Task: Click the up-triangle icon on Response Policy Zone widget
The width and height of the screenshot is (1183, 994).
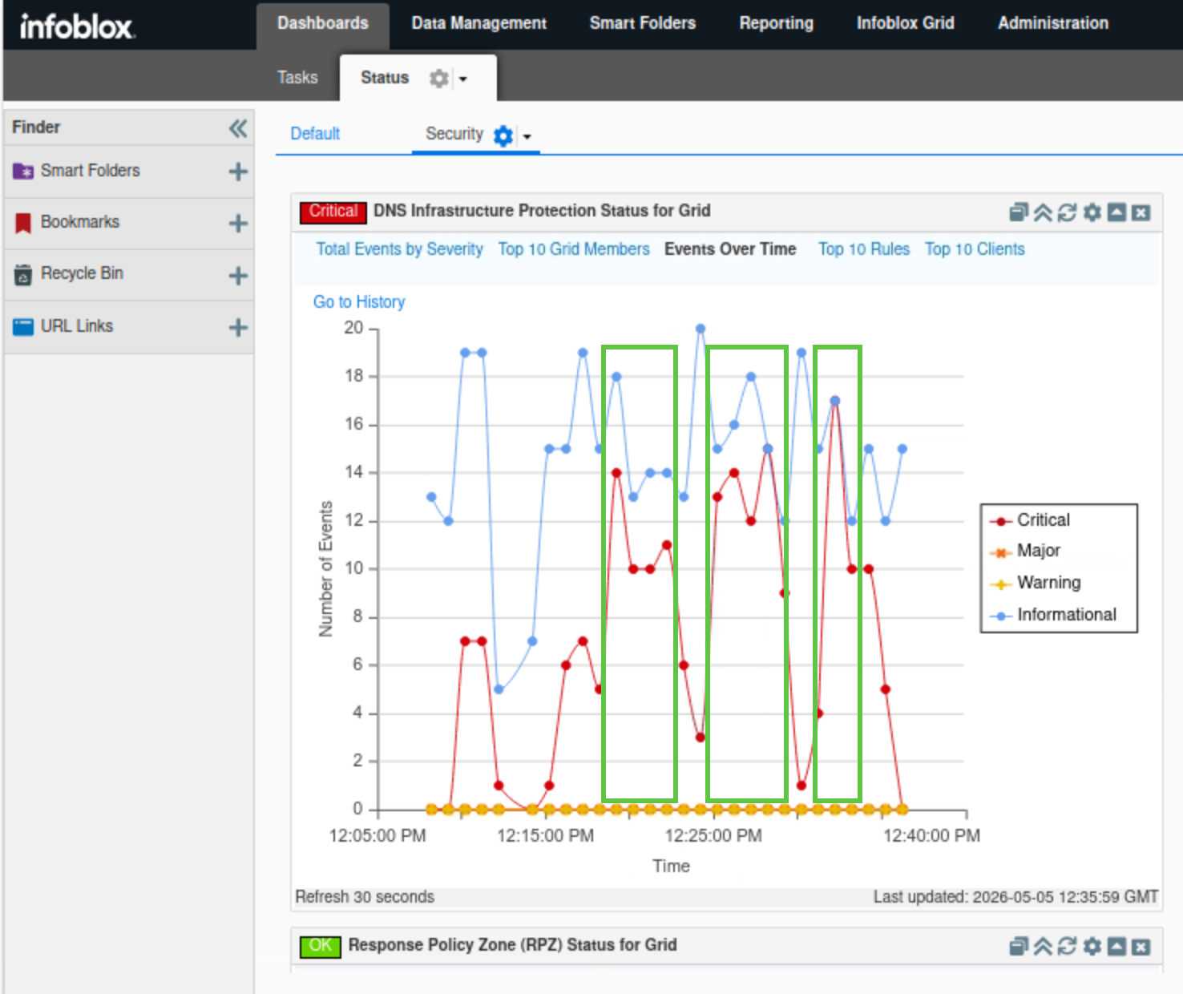Action: [1116, 947]
